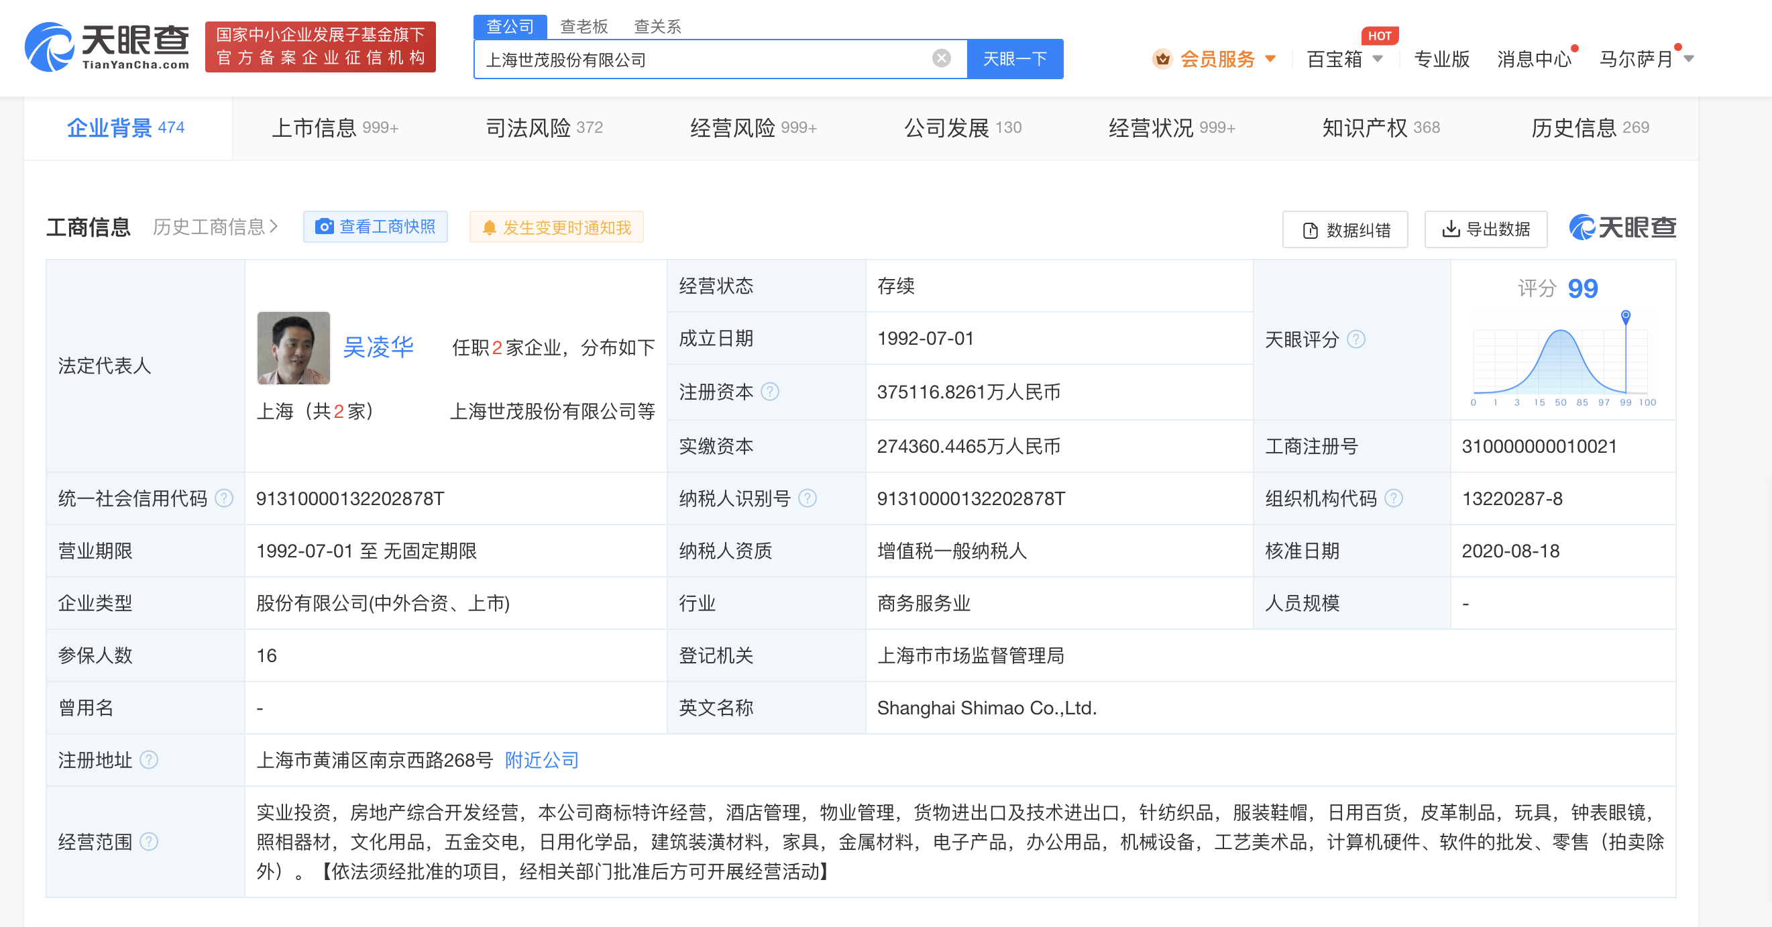Screen dimensions: 1772x927
Task: Clear the search box with X icon
Action: 941,59
